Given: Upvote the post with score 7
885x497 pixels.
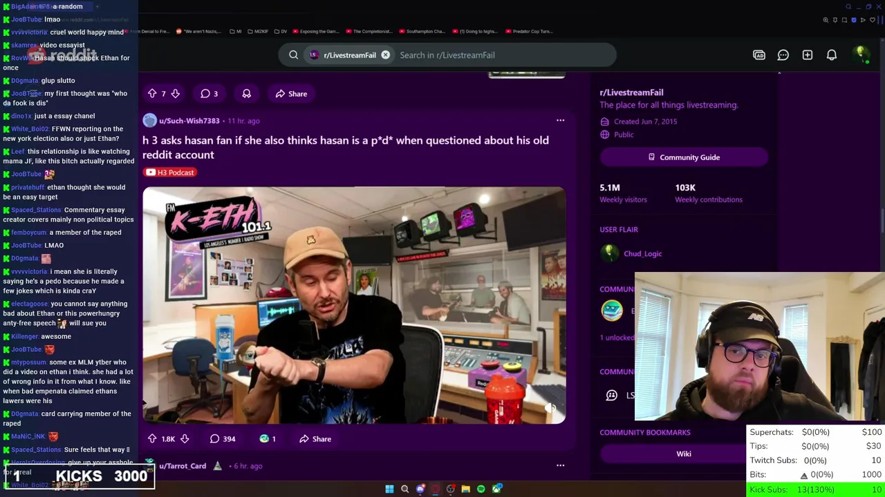Looking at the screenshot, I should pyautogui.click(x=152, y=94).
